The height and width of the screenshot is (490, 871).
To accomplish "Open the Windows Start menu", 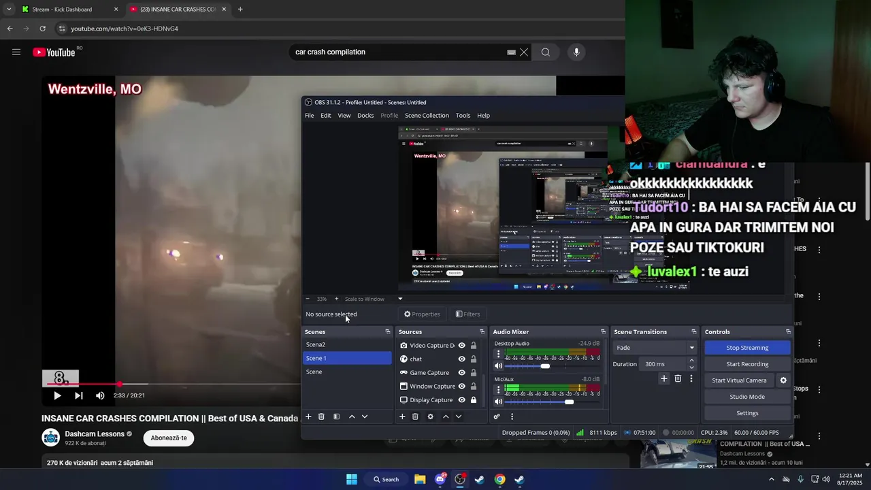I will click(x=352, y=479).
